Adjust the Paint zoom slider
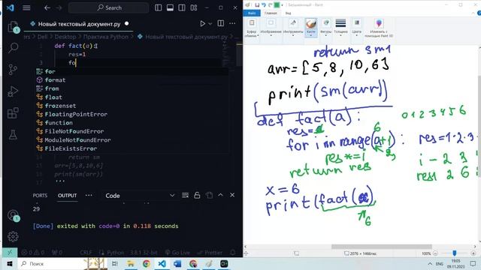The width and height of the screenshot is (481, 270). click(x=454, y=253)
